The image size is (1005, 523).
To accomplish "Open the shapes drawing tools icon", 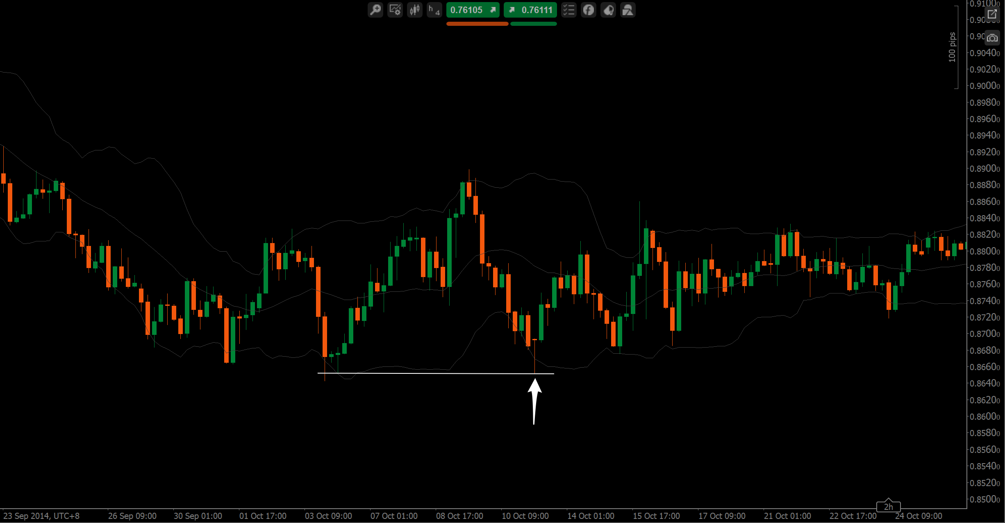I will click(x=628, y=10).
